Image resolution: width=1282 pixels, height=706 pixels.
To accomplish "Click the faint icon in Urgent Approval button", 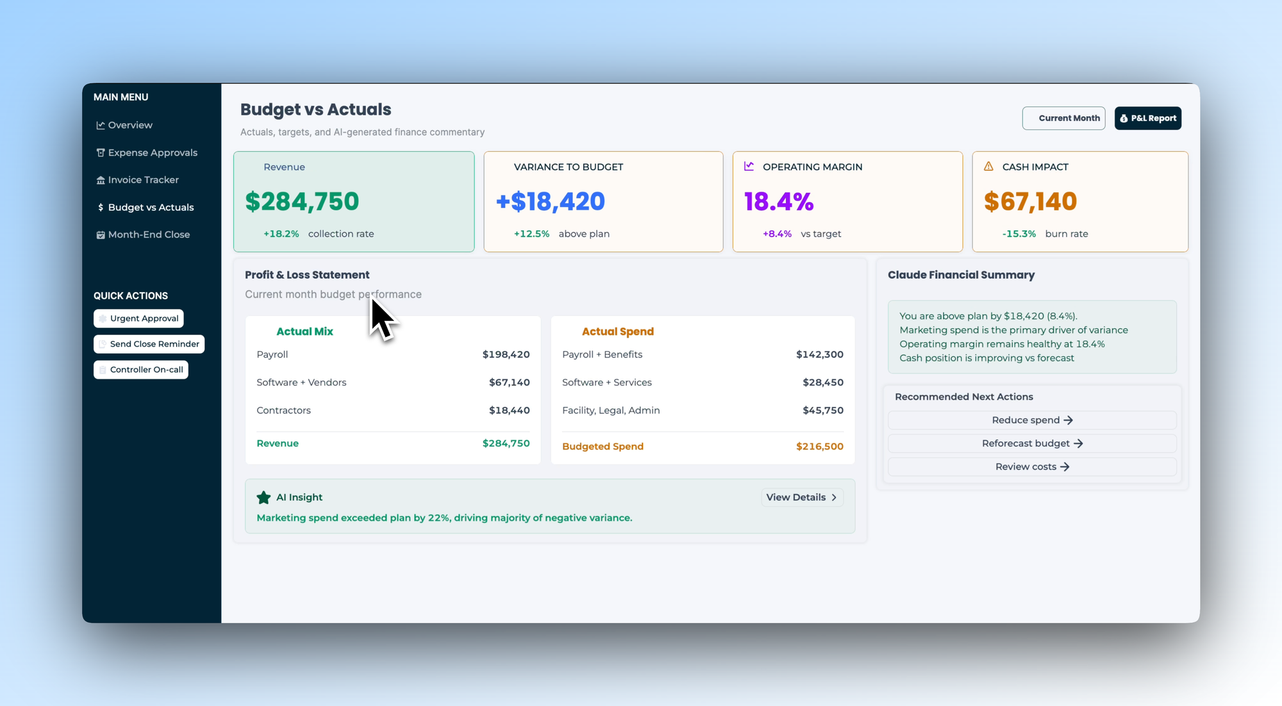I will 103,319.
